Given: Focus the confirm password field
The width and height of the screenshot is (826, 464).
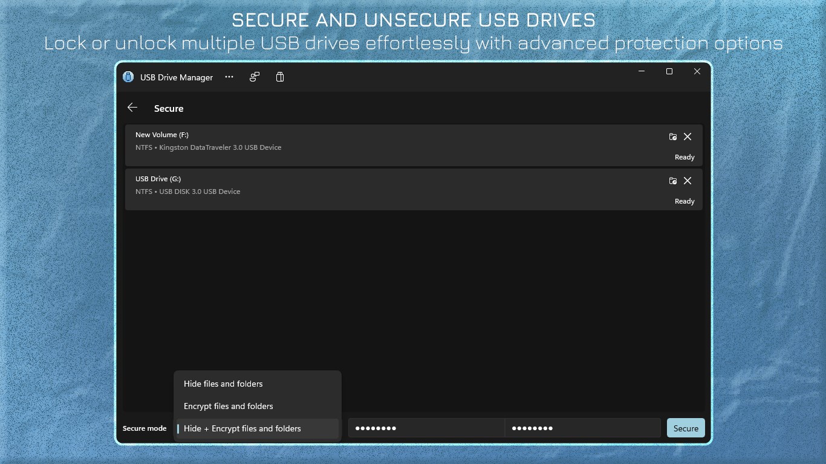Looking at the screenshot, I should coord(583,428).
